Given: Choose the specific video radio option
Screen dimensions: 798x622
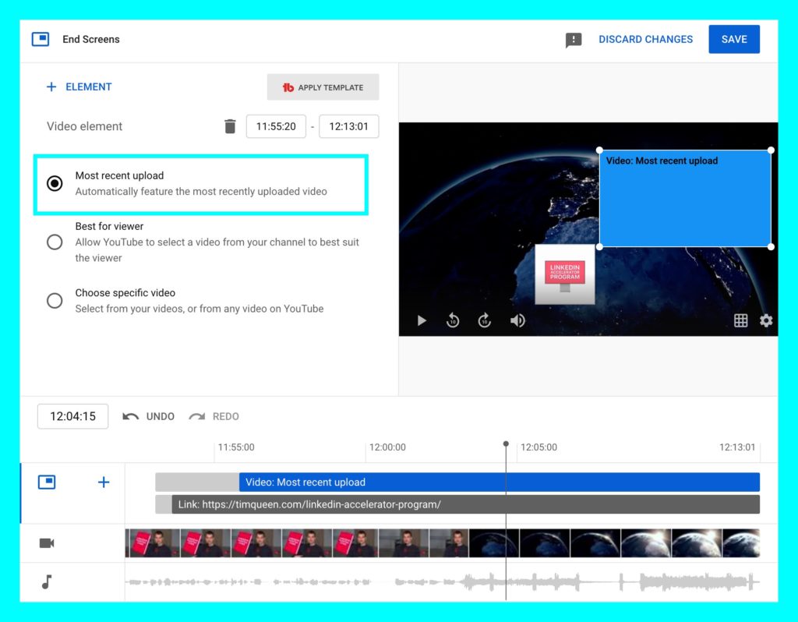Looking at the screenshot, I should point(55,300).
